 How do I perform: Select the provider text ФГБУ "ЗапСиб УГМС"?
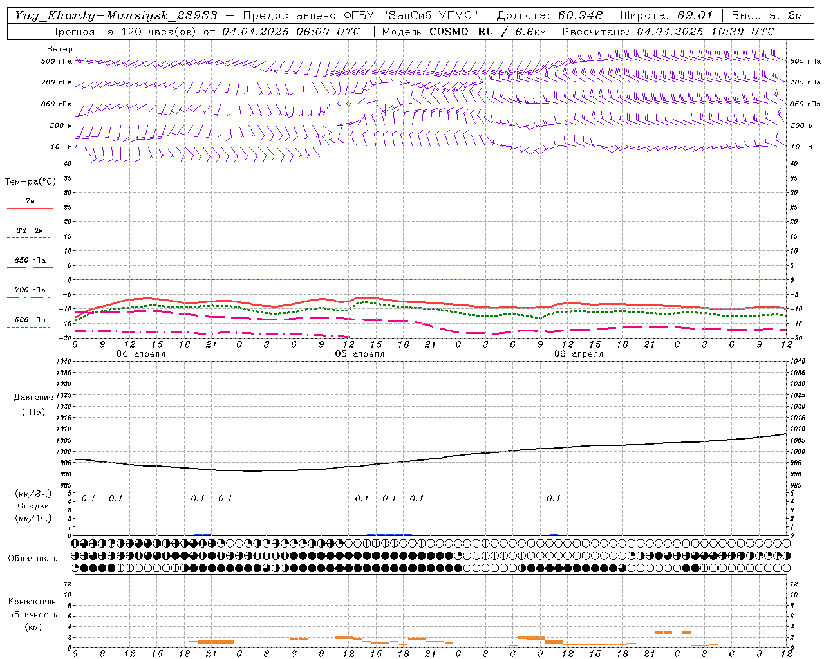tap(411, 15)
